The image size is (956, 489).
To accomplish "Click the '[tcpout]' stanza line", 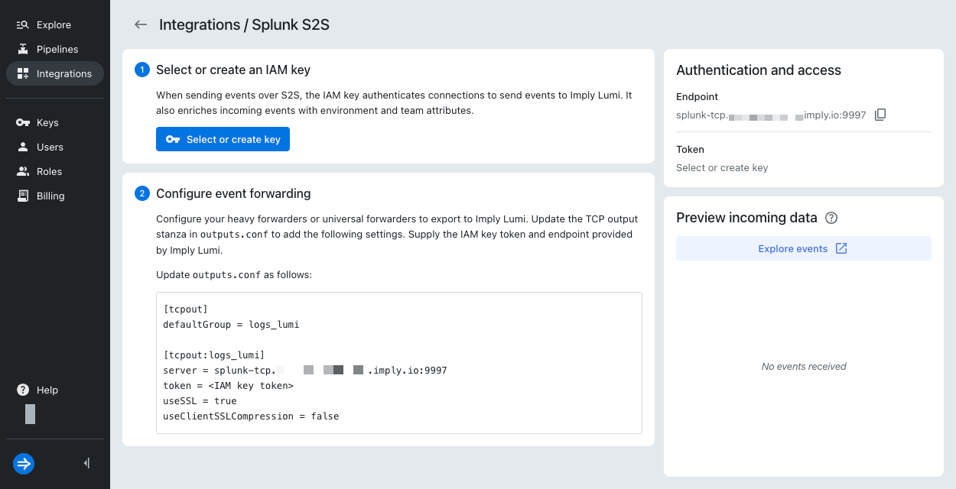I will pos(185,309).
